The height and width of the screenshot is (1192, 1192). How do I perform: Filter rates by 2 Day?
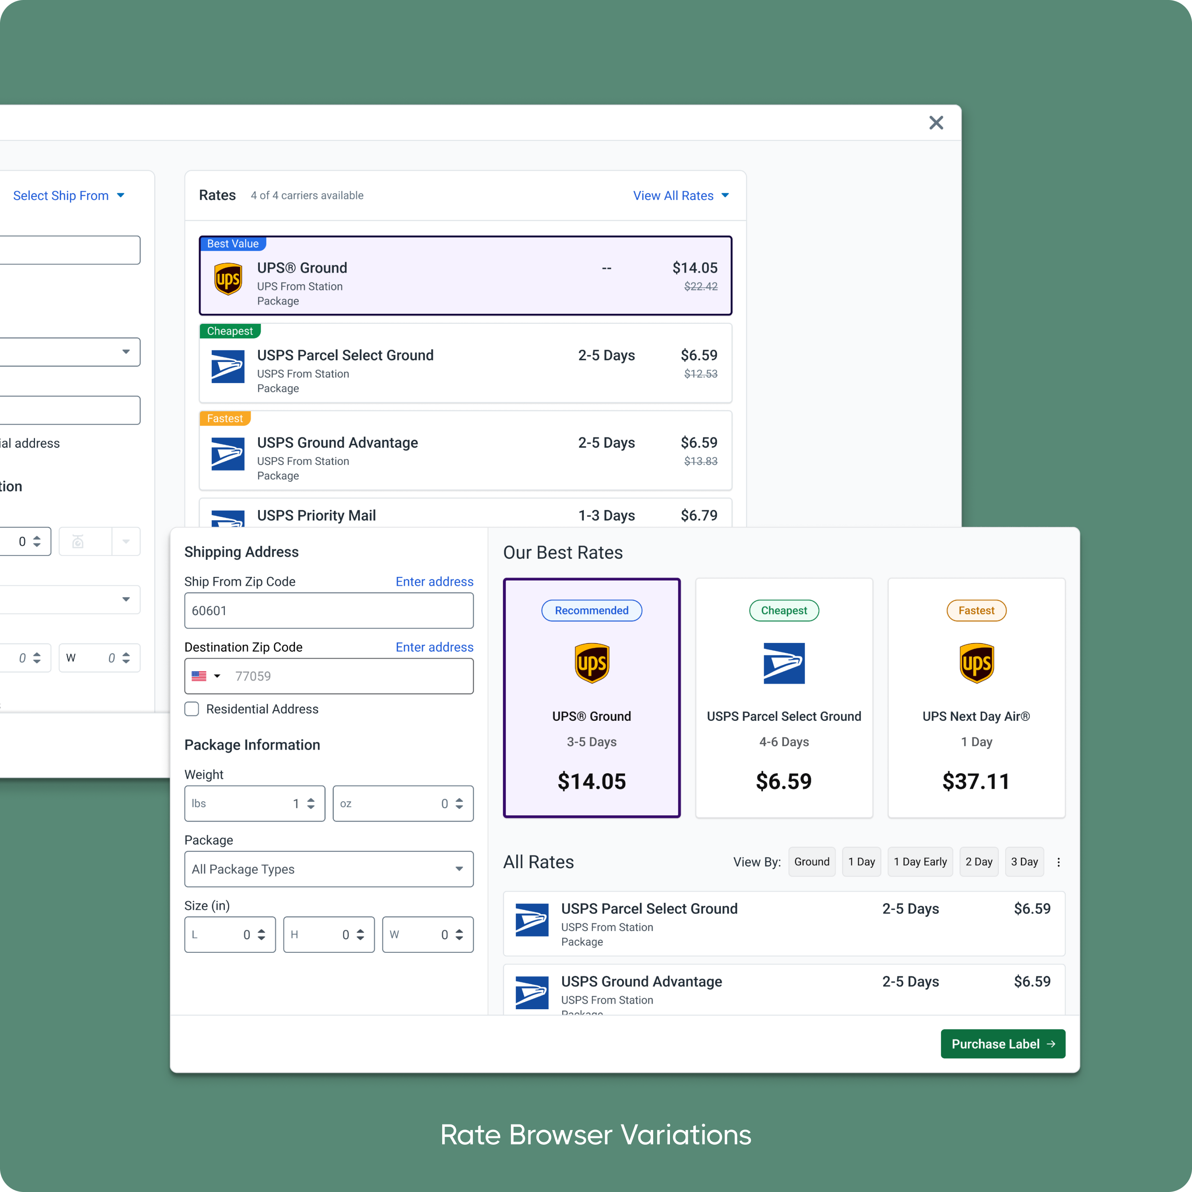tap(979, 862)
